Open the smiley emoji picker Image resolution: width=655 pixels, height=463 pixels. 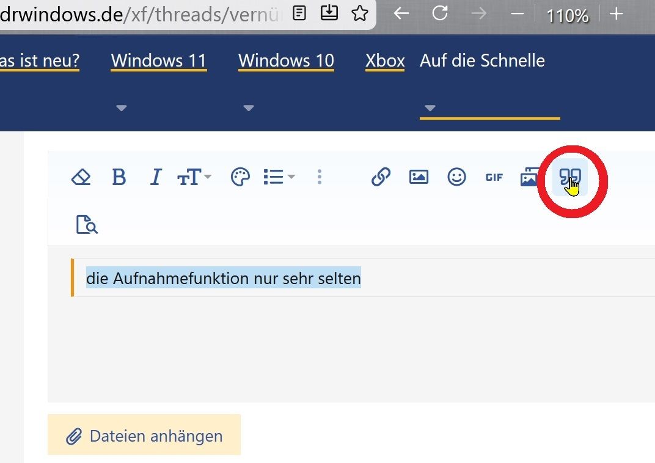tap(456, 178)
